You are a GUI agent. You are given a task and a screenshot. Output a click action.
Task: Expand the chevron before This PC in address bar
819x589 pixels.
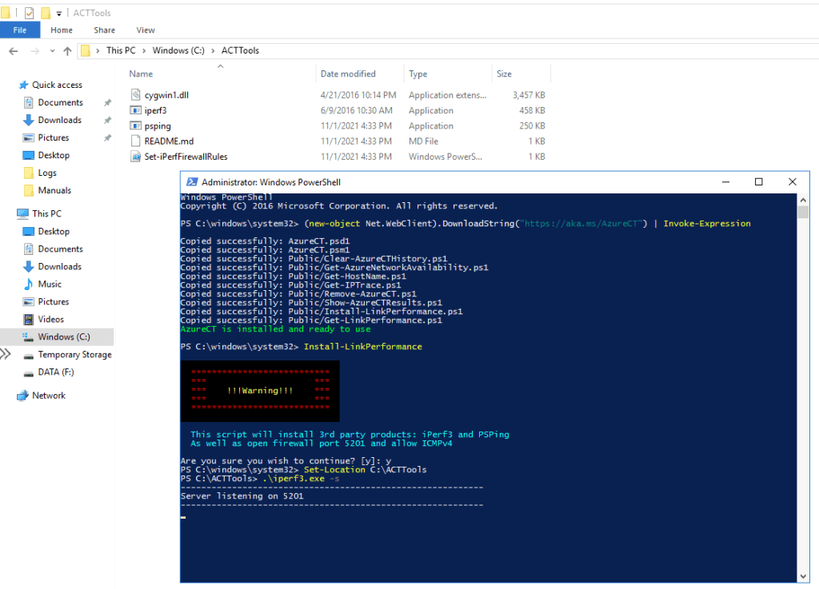pyautogui.click(x=98, y=50)
